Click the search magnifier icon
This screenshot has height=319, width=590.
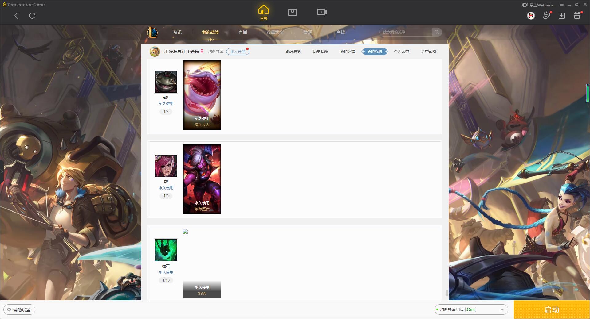pyautogui.click(x=437, y=32)
